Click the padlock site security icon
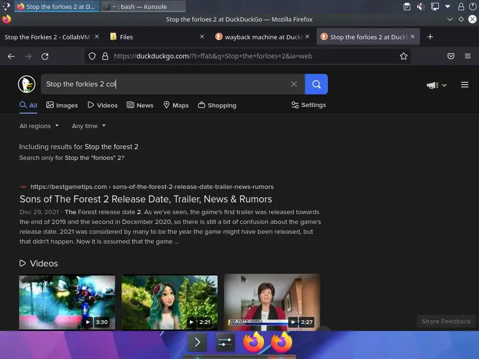The image size is (479, 359). coord(105,56)
